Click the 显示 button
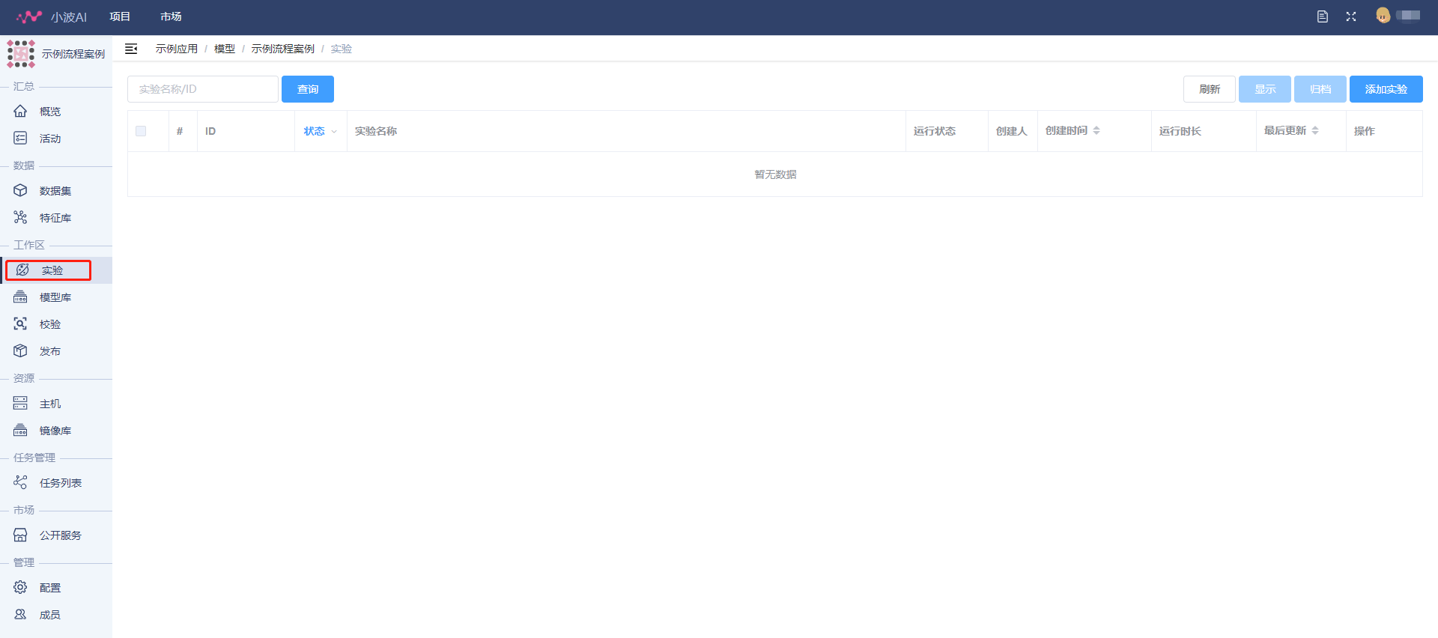Screen dimensions: 1438x638 coord(1265,89)
